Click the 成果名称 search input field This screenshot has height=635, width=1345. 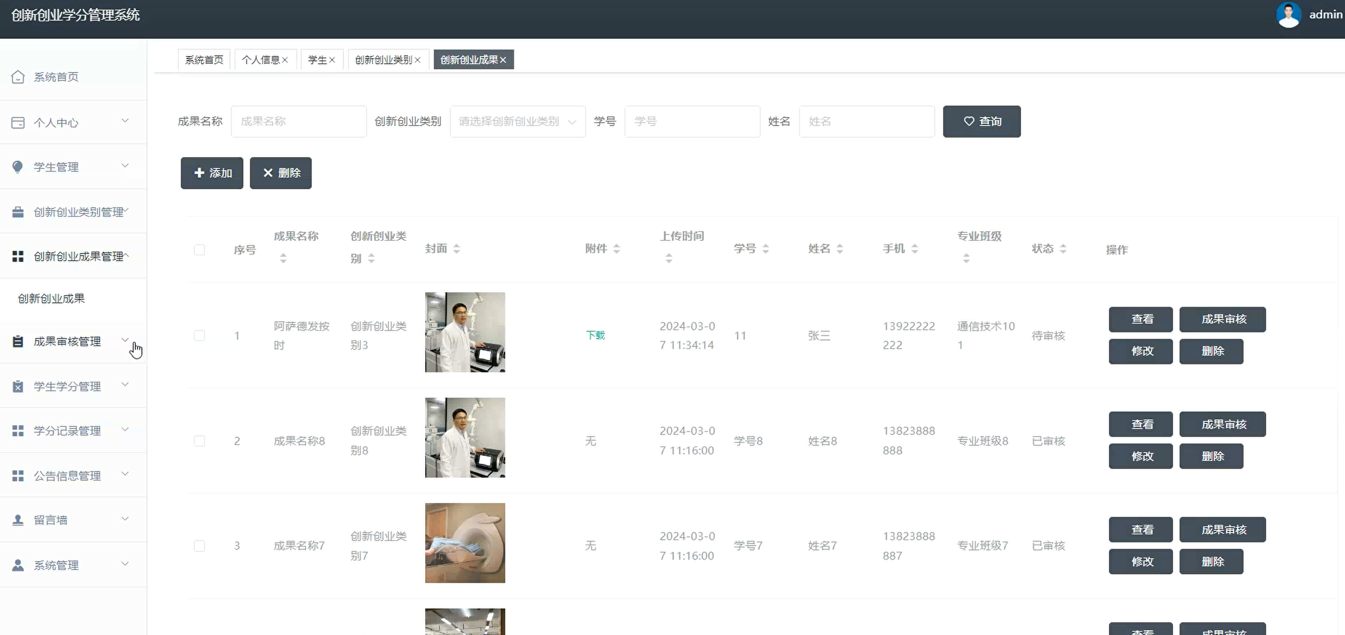click(299, 122)
